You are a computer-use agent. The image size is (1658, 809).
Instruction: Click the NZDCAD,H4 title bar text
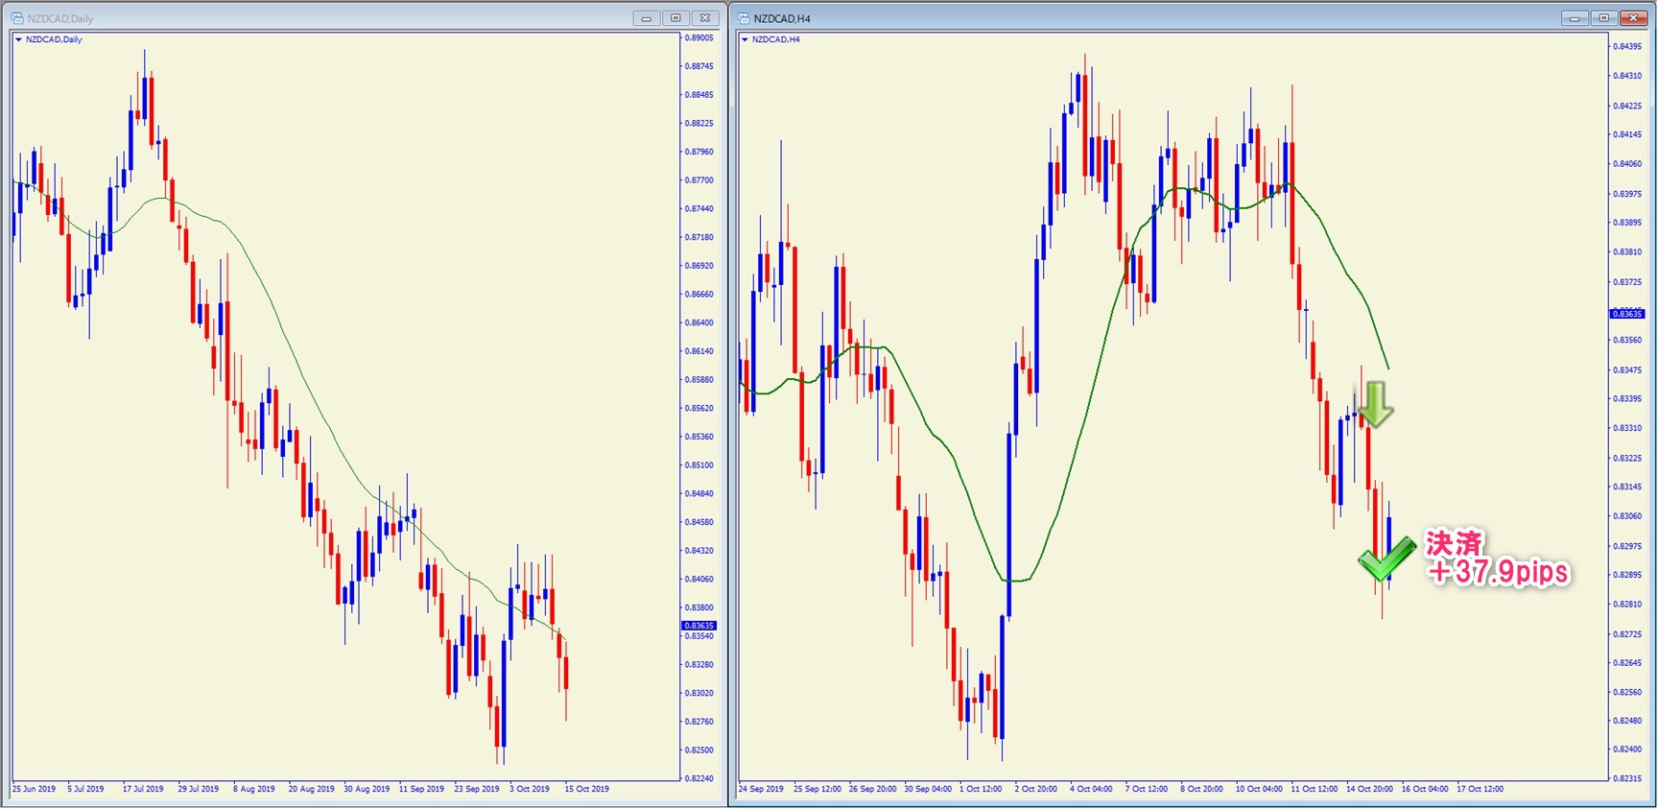coord(782,18)
